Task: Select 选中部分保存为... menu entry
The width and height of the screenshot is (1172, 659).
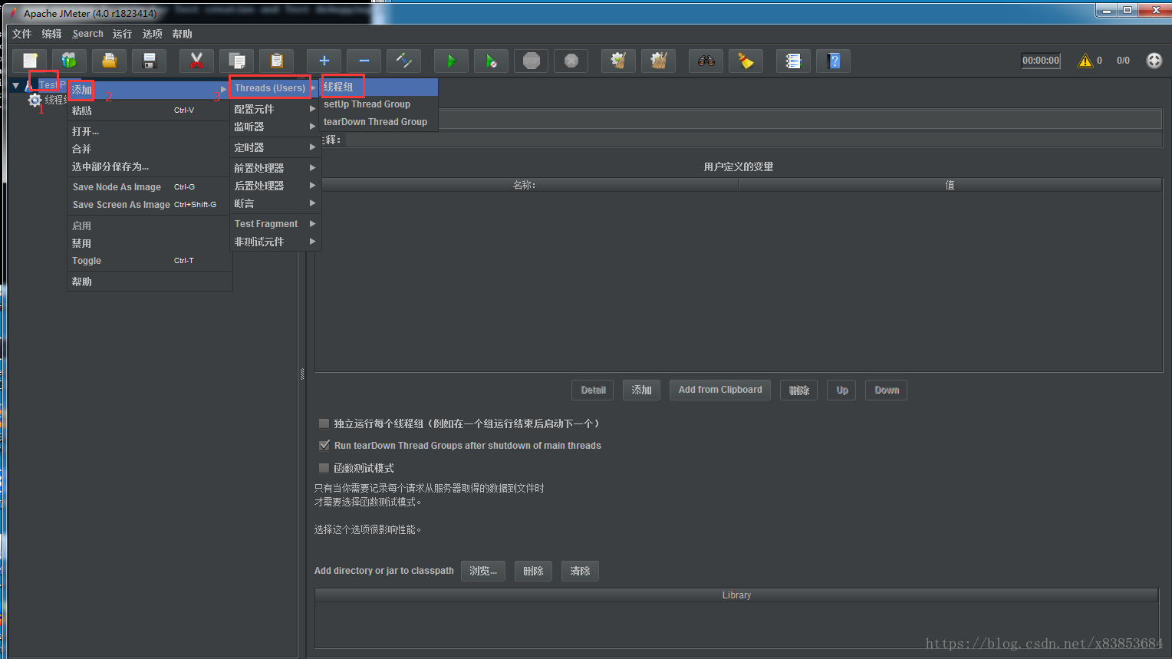Action: point(149,166)
